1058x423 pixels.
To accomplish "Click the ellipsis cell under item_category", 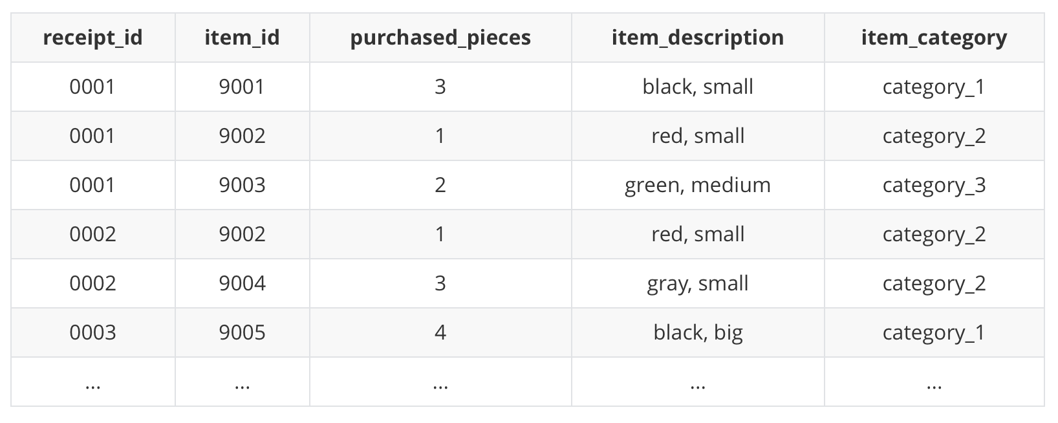I will coord(934,382).
